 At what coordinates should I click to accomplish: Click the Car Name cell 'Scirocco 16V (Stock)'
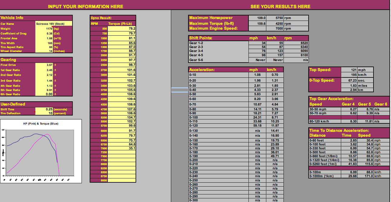click(54, 24)
